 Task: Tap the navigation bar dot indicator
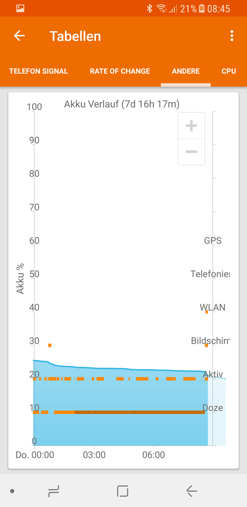[x=12, y=491]
